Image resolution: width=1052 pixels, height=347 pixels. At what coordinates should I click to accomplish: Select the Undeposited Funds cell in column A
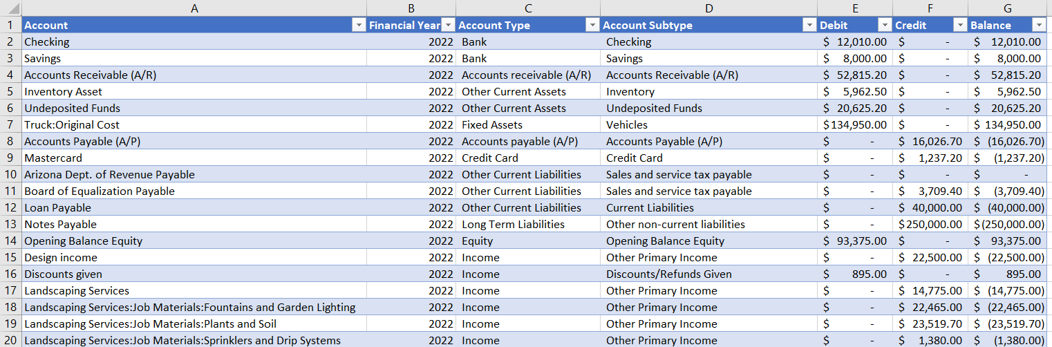click(x=194, y=108)
